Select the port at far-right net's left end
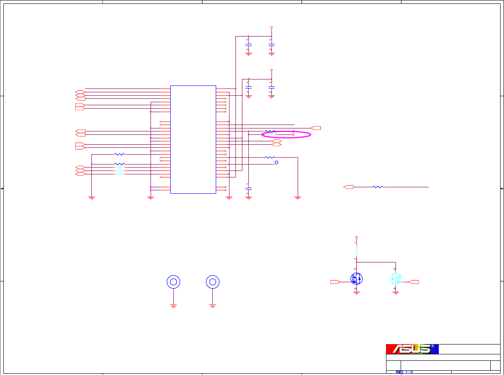Image resolution: width=504 pixels, height=375 pixels. tap(348, 187)
